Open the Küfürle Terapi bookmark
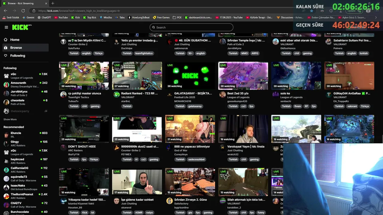This screenshot has height=215, width=383. click(x=259, y=18)
